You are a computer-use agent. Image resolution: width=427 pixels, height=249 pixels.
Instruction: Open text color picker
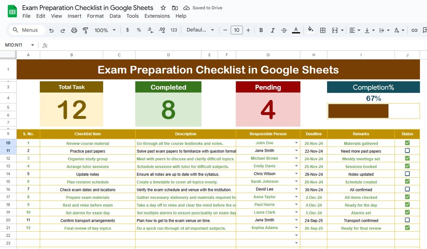tap(296, 30)
